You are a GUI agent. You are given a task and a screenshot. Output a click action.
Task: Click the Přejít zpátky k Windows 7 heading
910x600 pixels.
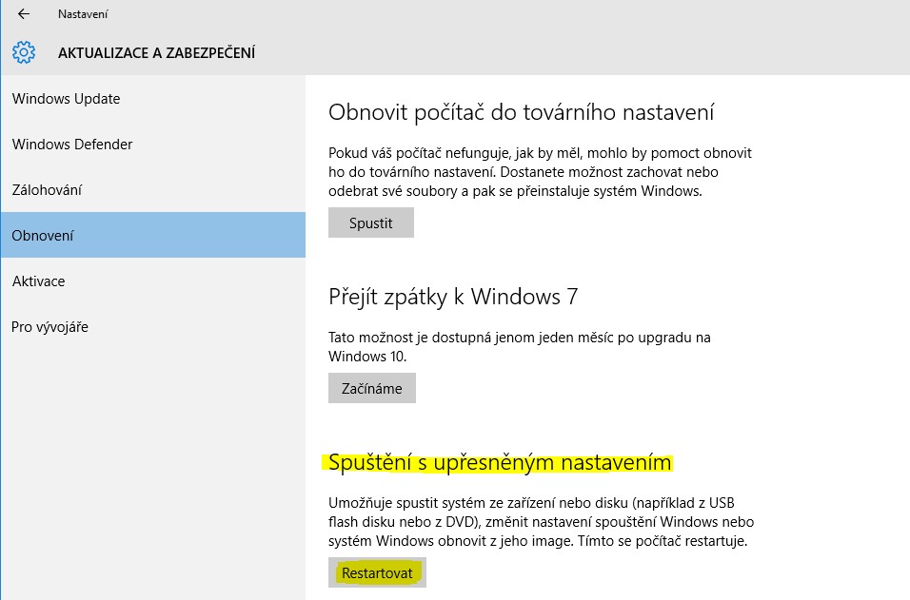tap(452, 297)
